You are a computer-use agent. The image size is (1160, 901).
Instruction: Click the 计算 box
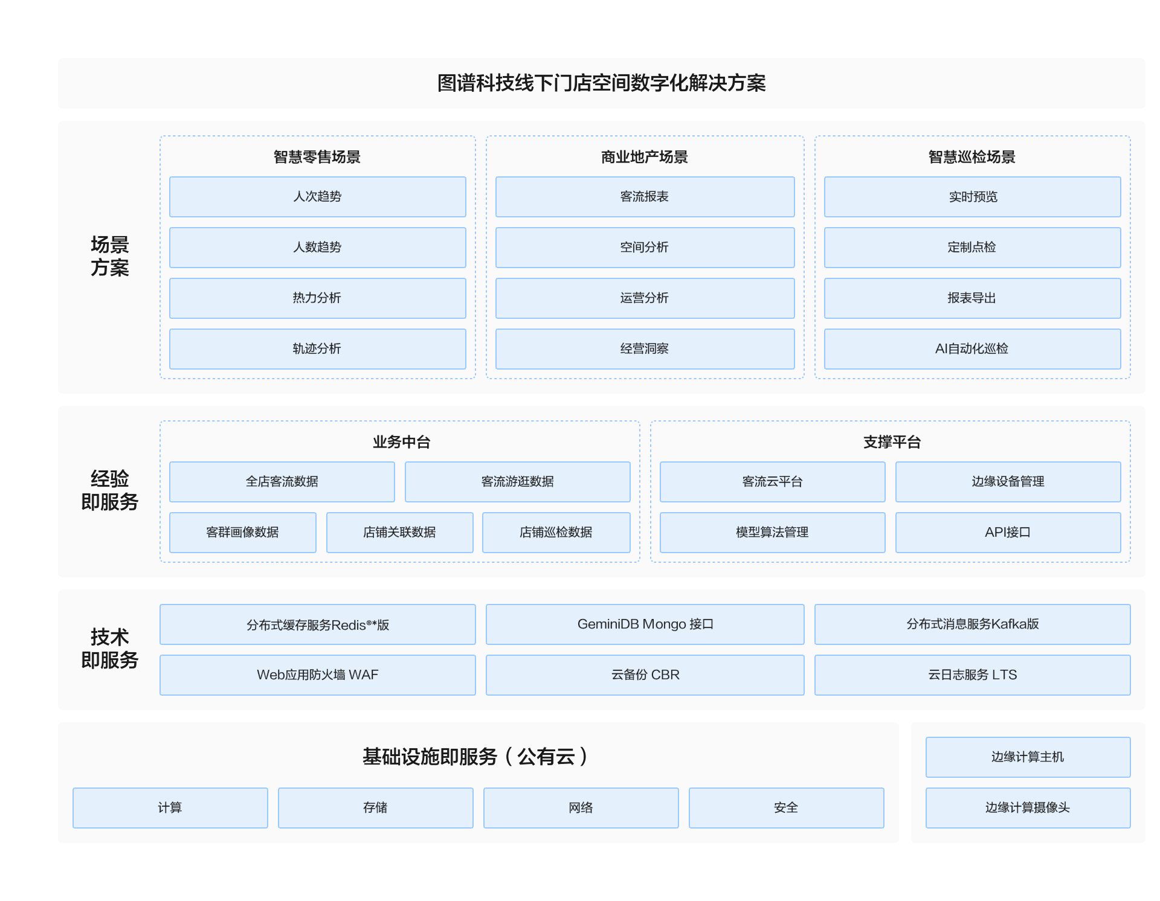170,808
